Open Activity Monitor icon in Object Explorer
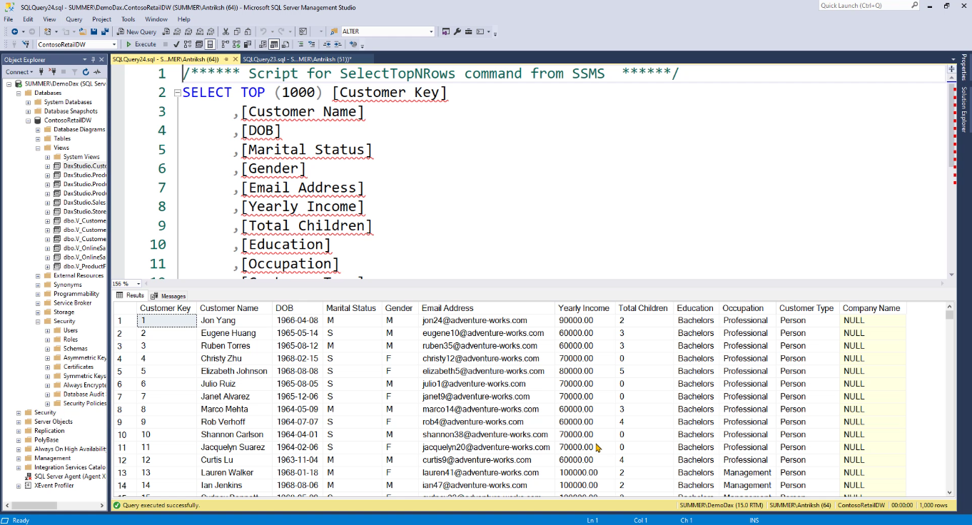Image resolution: width=972 pixels, height=525 pixels. 96,71
